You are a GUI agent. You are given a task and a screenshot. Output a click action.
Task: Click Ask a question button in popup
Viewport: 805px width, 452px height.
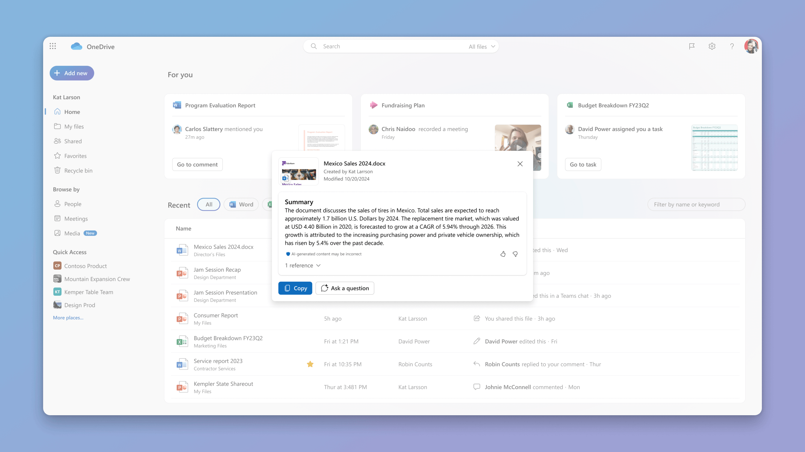pos(345,288)
